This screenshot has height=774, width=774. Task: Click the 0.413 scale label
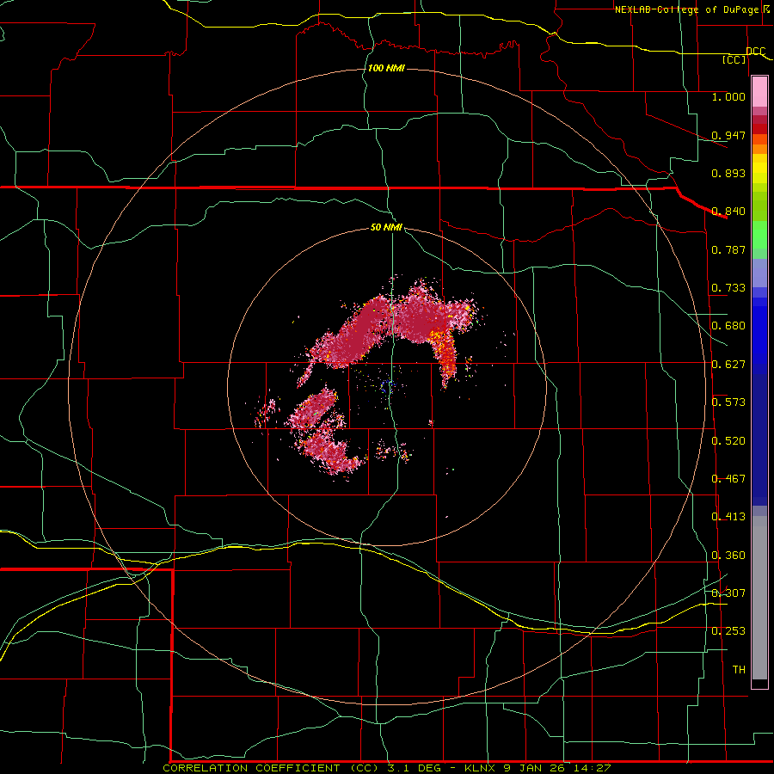[728, 517]
